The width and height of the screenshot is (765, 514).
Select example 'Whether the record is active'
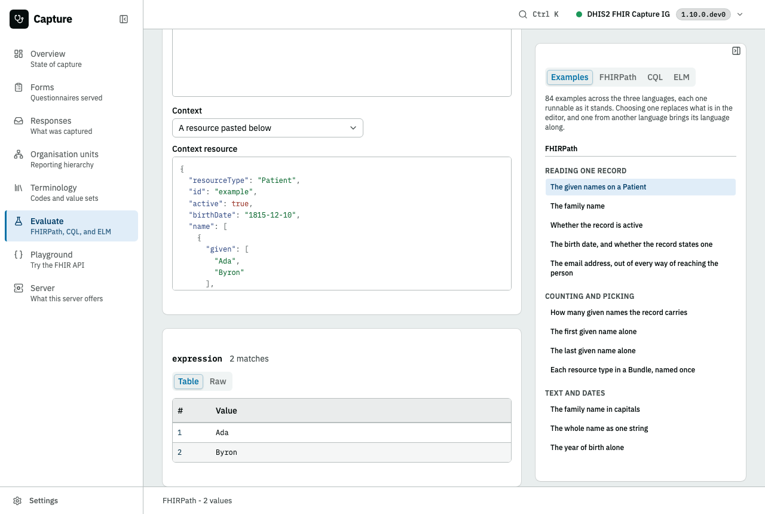click(x=641, y=225)
